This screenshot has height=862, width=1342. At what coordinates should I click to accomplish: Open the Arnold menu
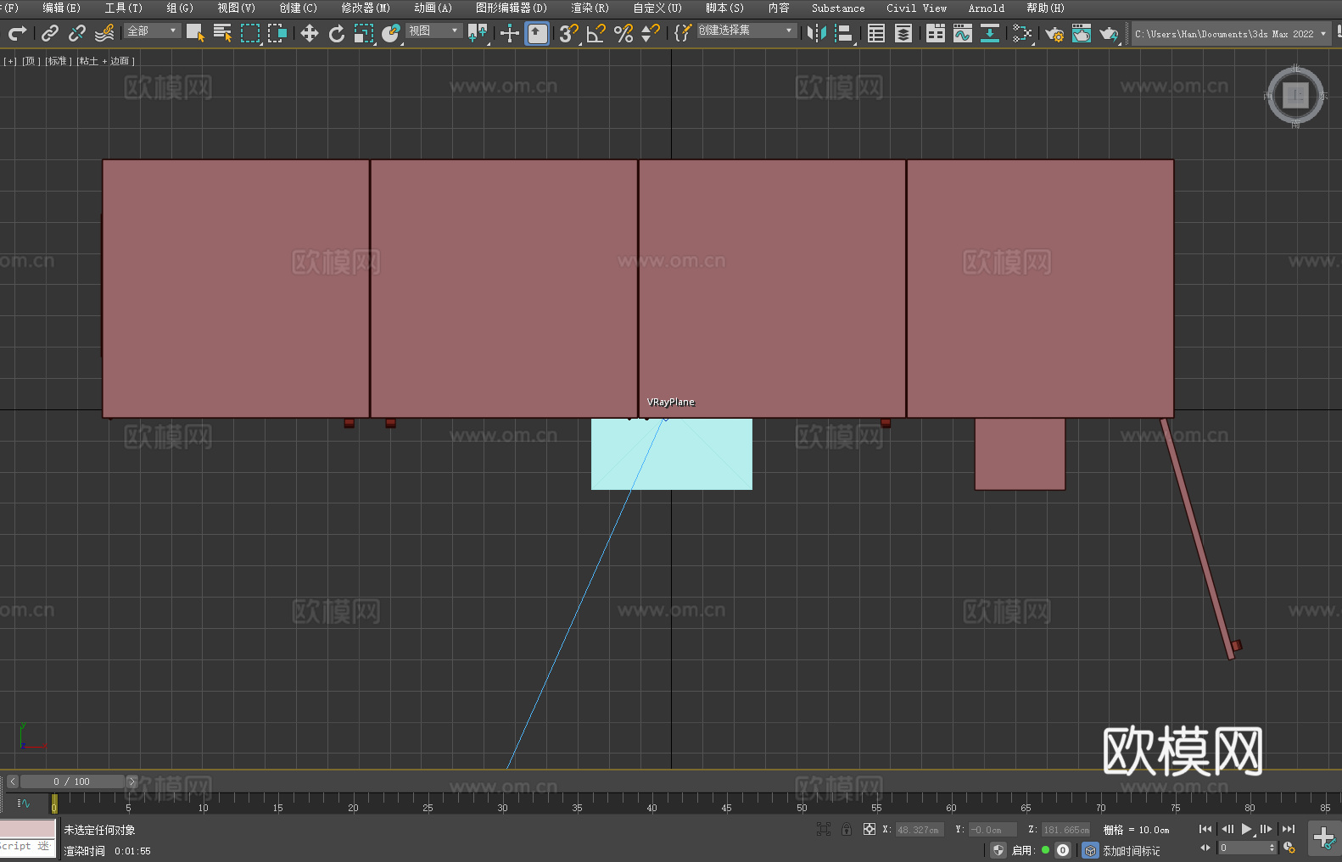coord(987,8)
